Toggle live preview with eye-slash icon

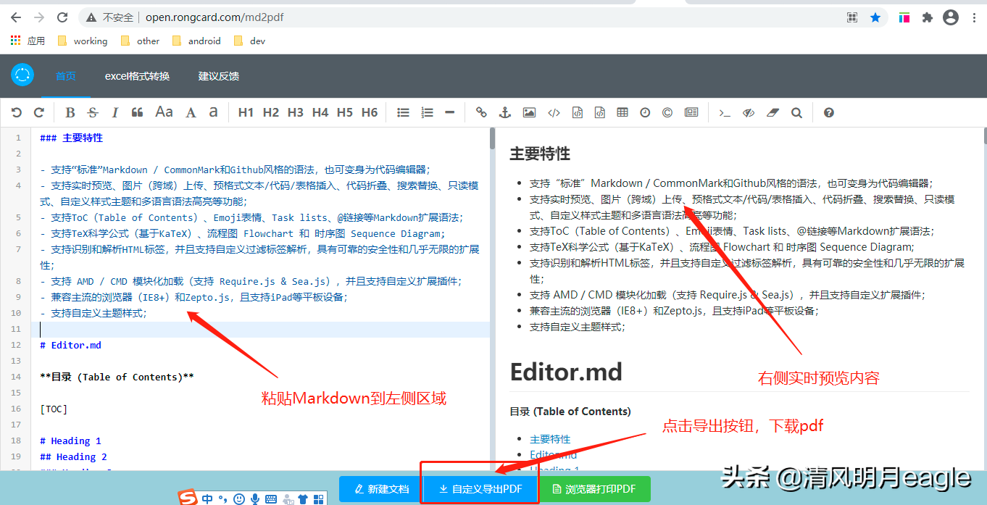(749, 112)
